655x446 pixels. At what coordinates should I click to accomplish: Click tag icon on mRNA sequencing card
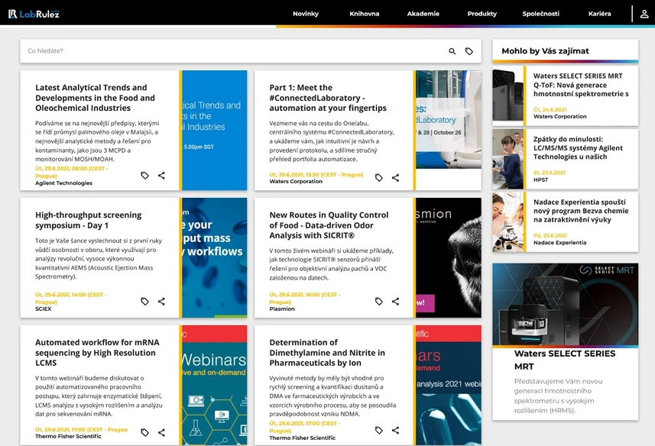(144, 433)
